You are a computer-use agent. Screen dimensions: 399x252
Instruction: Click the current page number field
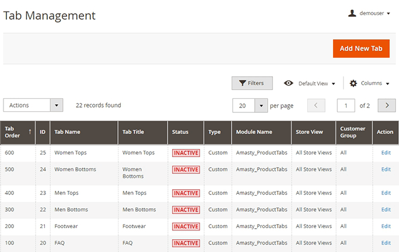[346, 105]
